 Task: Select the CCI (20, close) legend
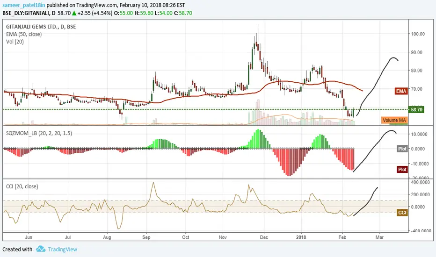click(22, 186)
